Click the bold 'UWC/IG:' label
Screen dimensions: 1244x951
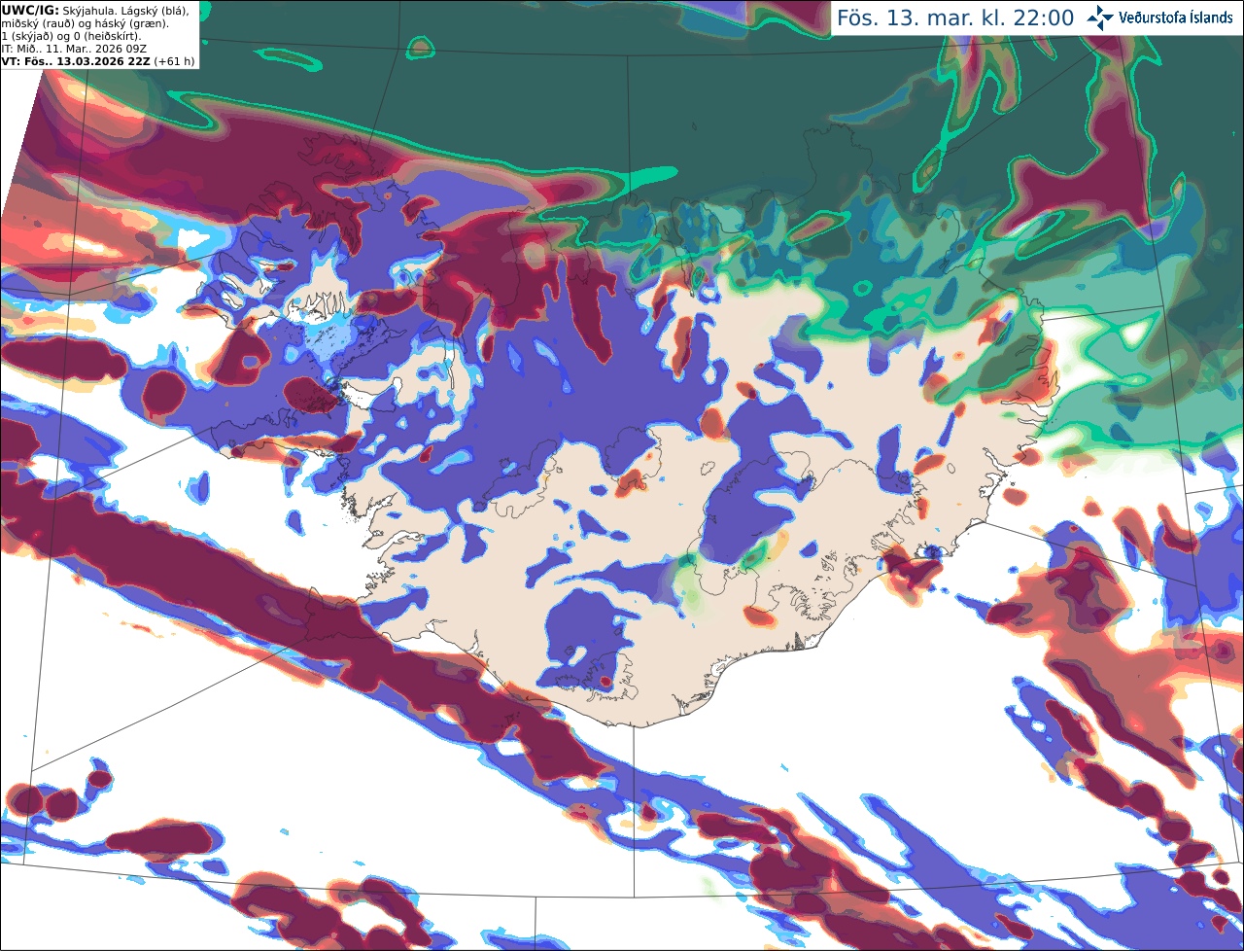(30, 10)
